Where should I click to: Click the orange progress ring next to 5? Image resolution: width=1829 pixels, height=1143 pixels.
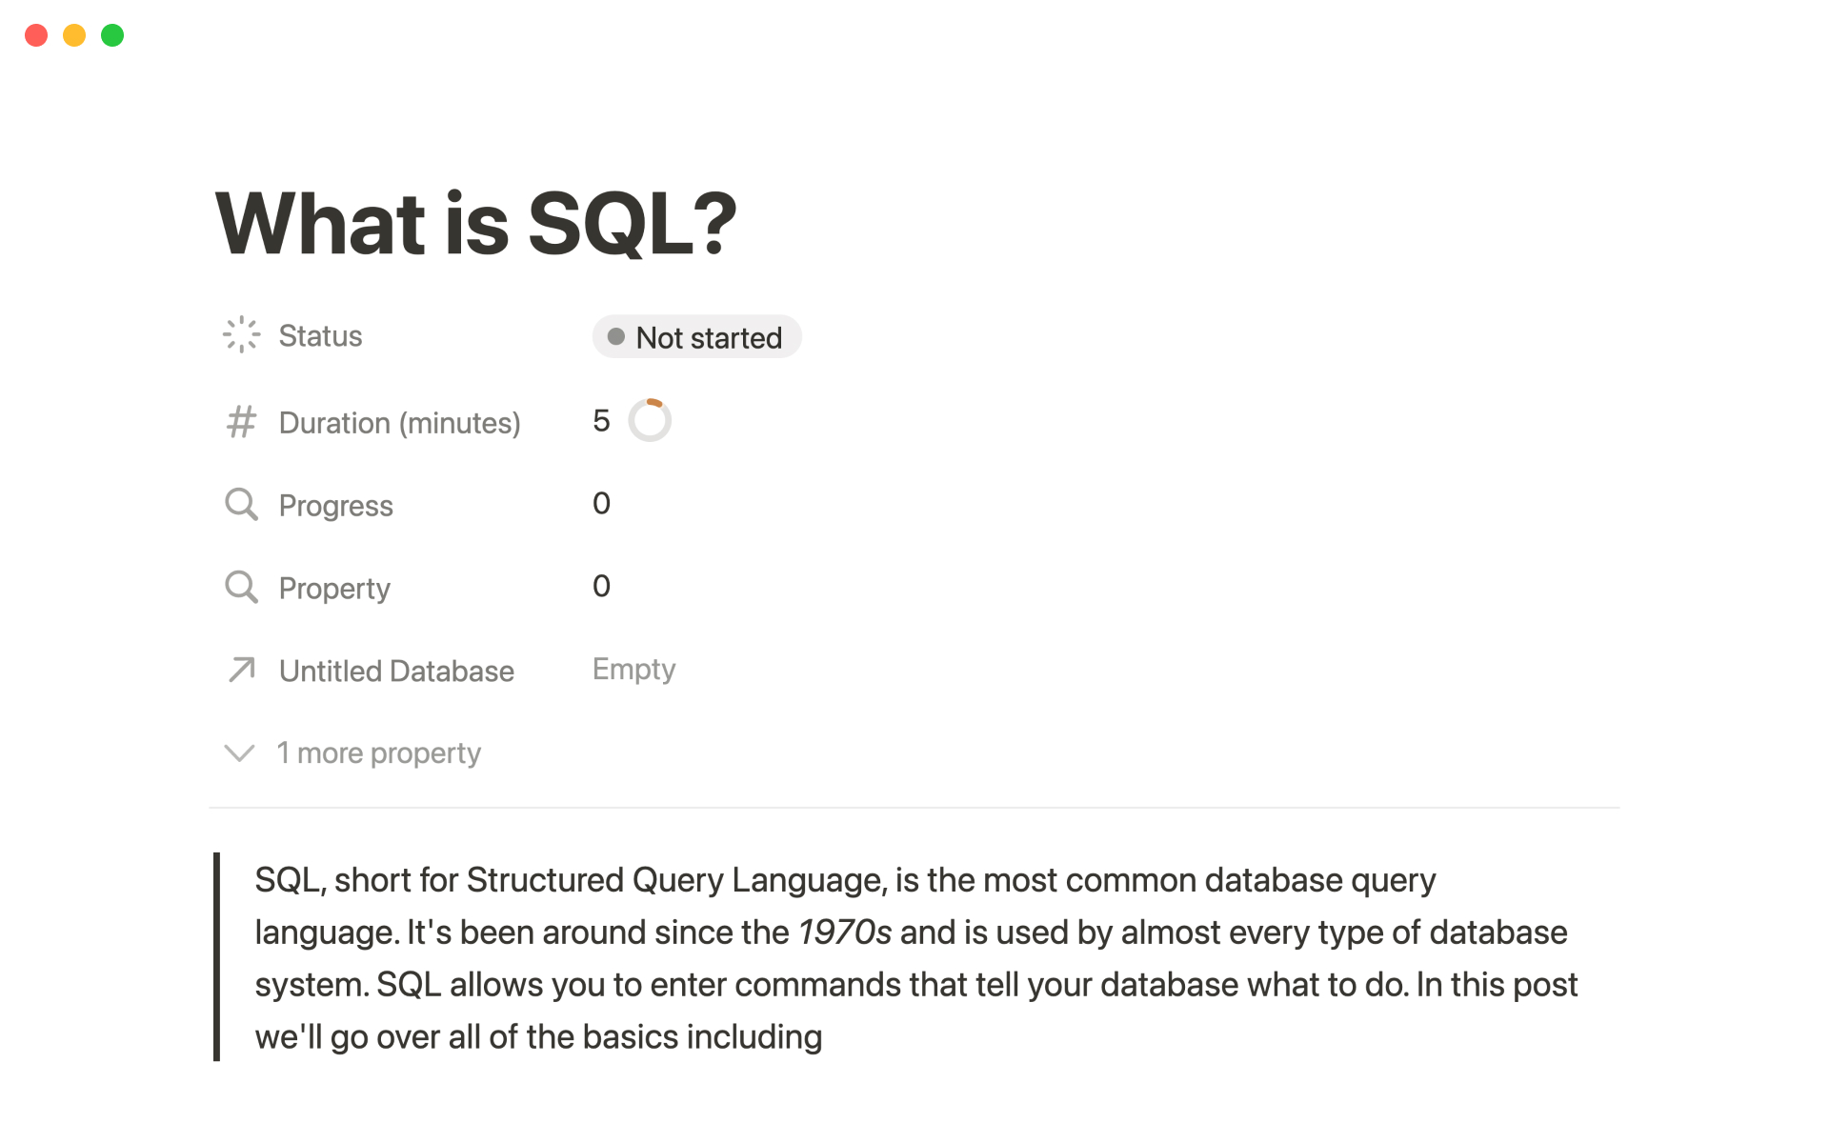click(650, 419)
